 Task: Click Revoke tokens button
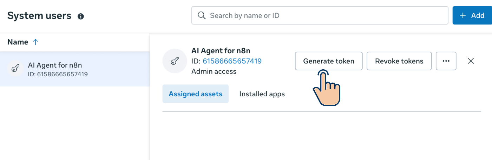click(x=399, y=61)
